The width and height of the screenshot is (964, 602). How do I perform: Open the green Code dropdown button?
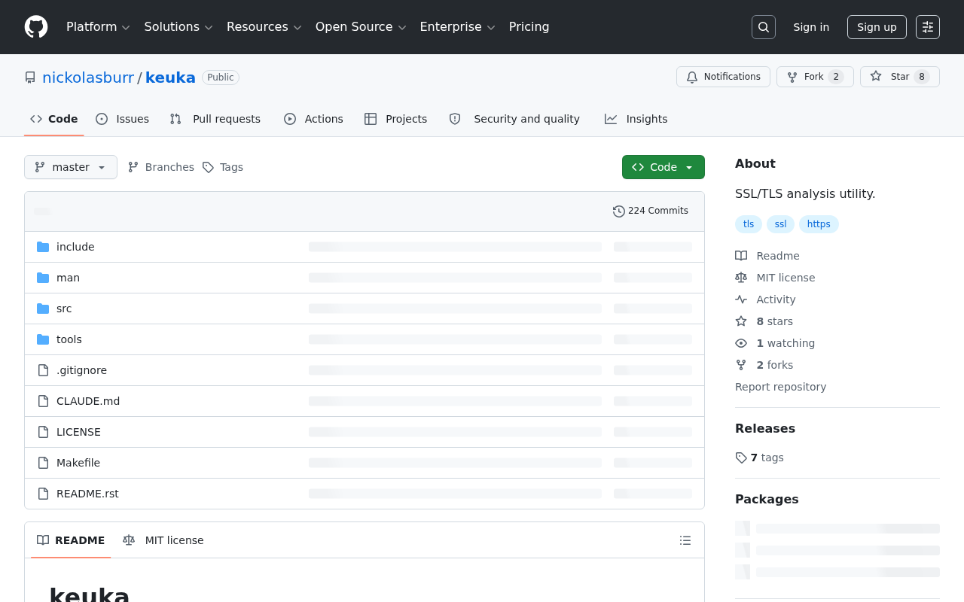click(664, 167)
